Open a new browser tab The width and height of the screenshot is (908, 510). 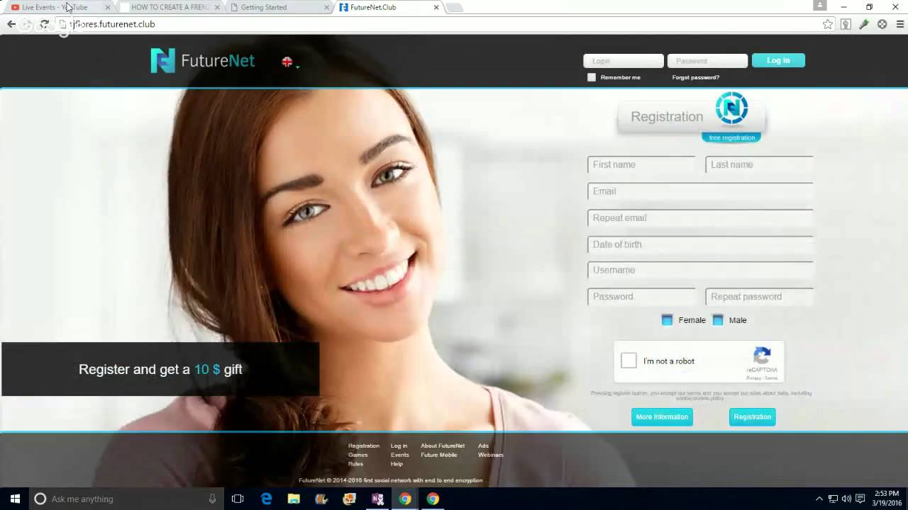pos(455,7)
